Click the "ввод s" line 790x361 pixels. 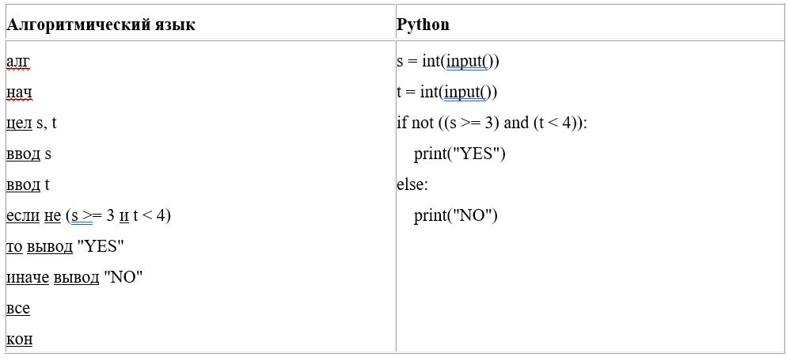tap(28, 154)
